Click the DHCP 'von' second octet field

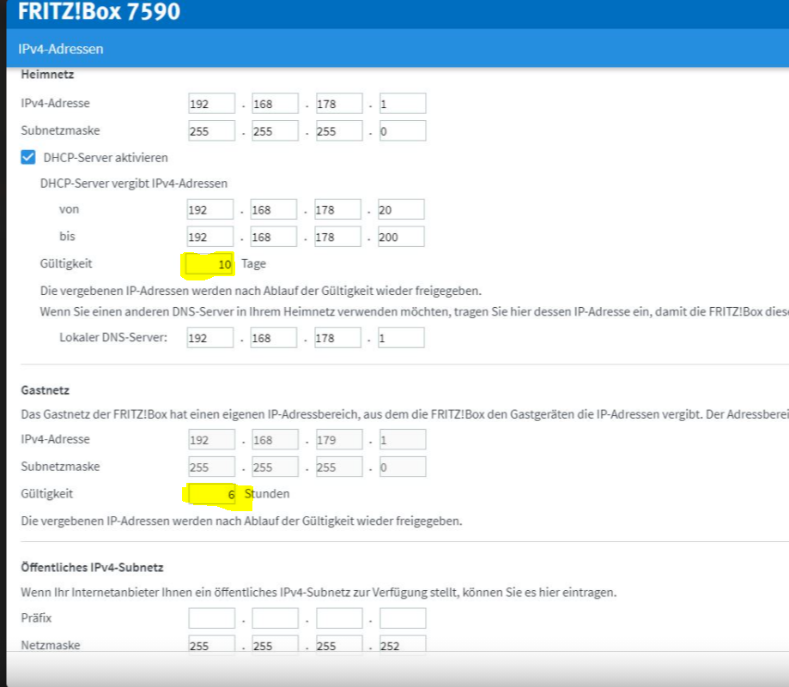click(274, 209)
